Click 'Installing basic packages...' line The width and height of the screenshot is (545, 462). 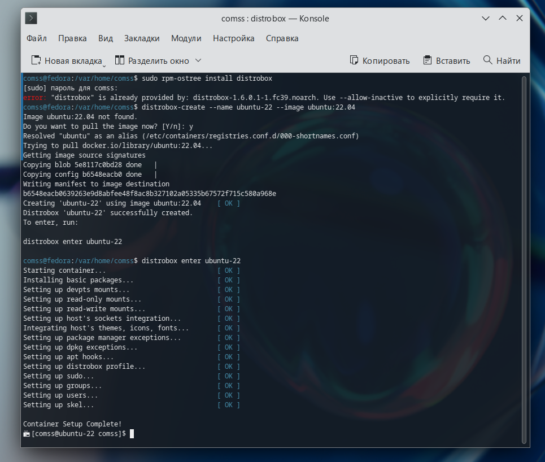[78, 280]
